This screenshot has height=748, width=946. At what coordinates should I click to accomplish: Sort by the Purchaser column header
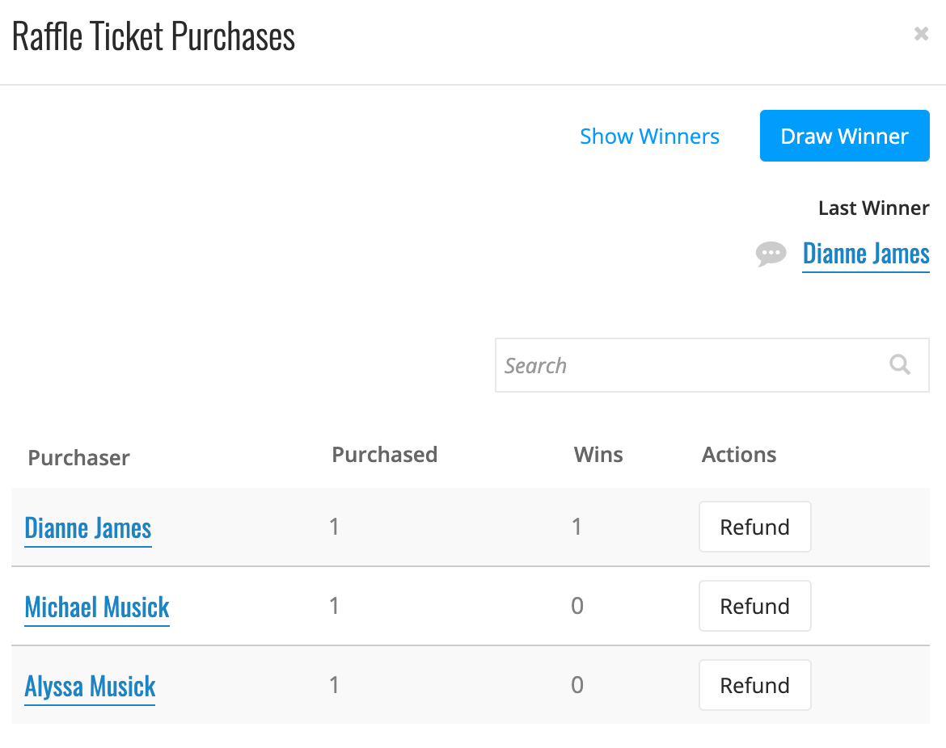coord(79,457)
